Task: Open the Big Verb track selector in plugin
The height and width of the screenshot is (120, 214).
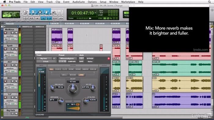Action: click(x=44, y=58)
